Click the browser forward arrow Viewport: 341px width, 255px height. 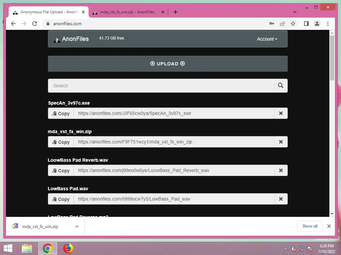tap(24, 24)
